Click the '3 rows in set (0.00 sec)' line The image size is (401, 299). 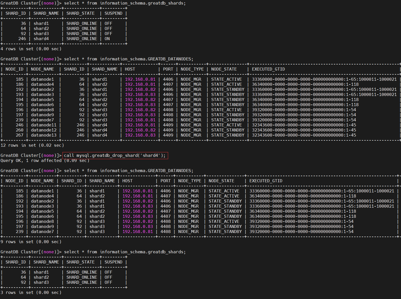click(x=31, y=292)
